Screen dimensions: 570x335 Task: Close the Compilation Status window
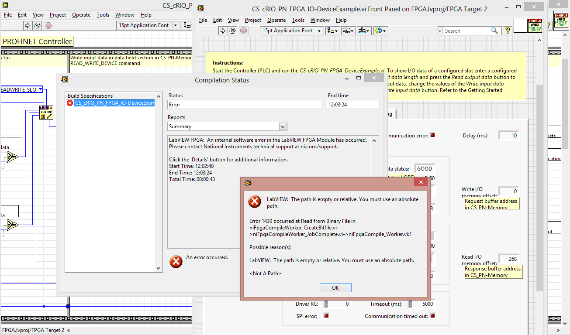[x=374, y=78]
